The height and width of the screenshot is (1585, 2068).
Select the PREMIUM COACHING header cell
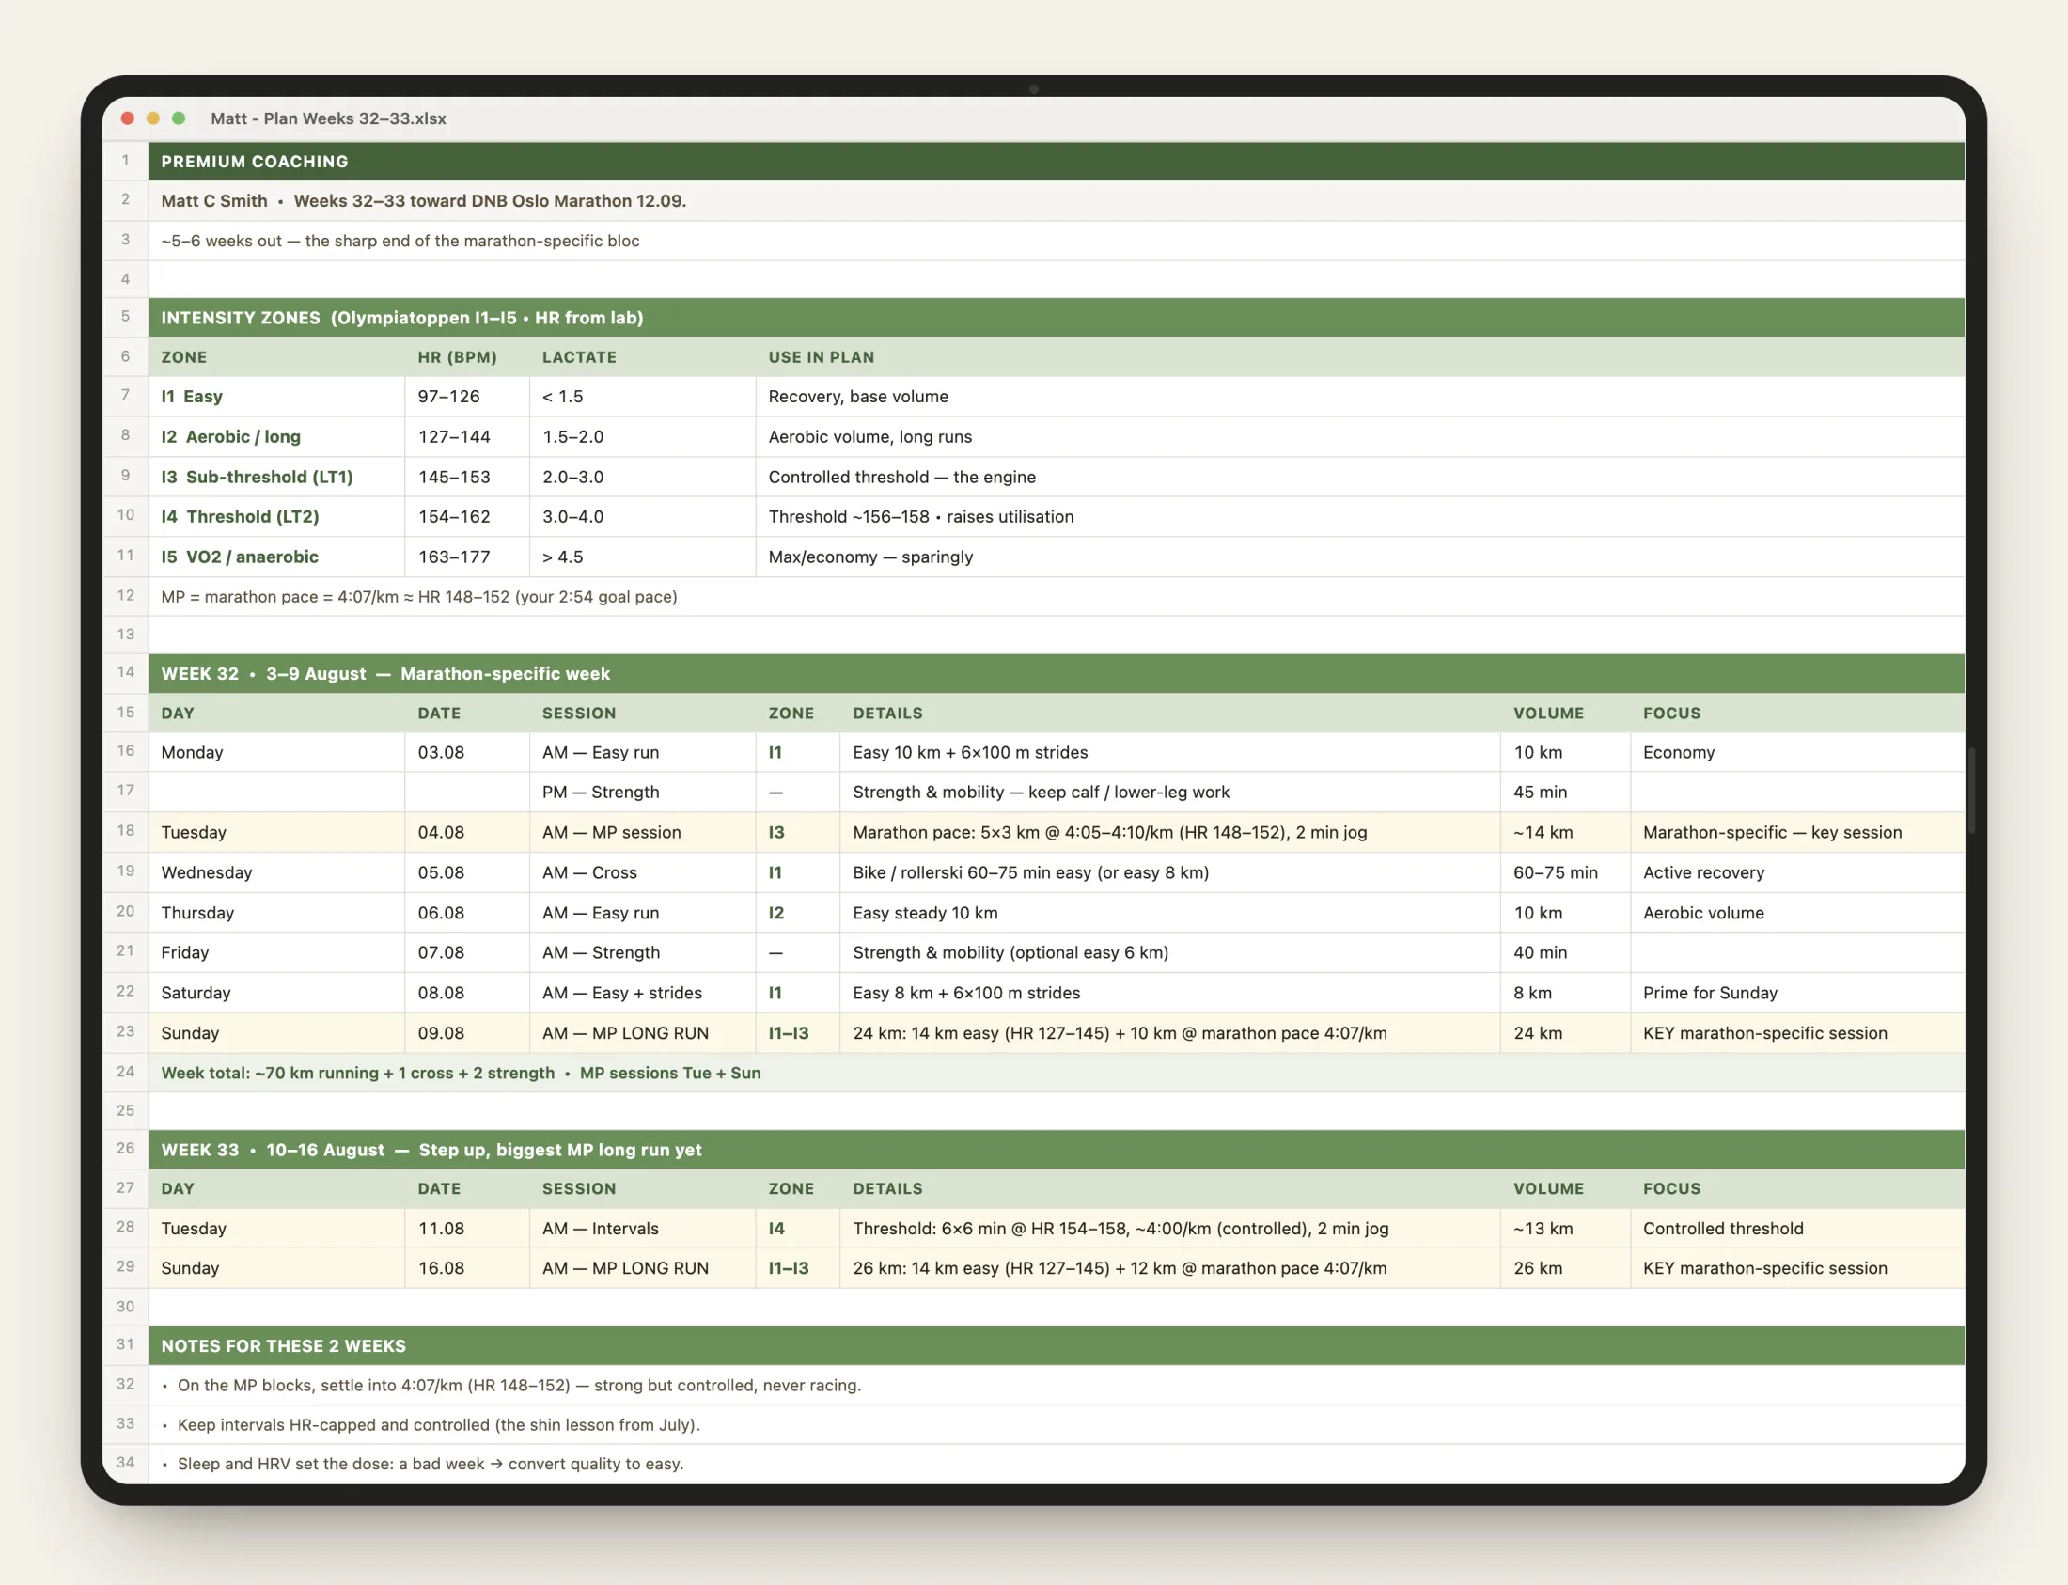click(x=1057, y=162)
